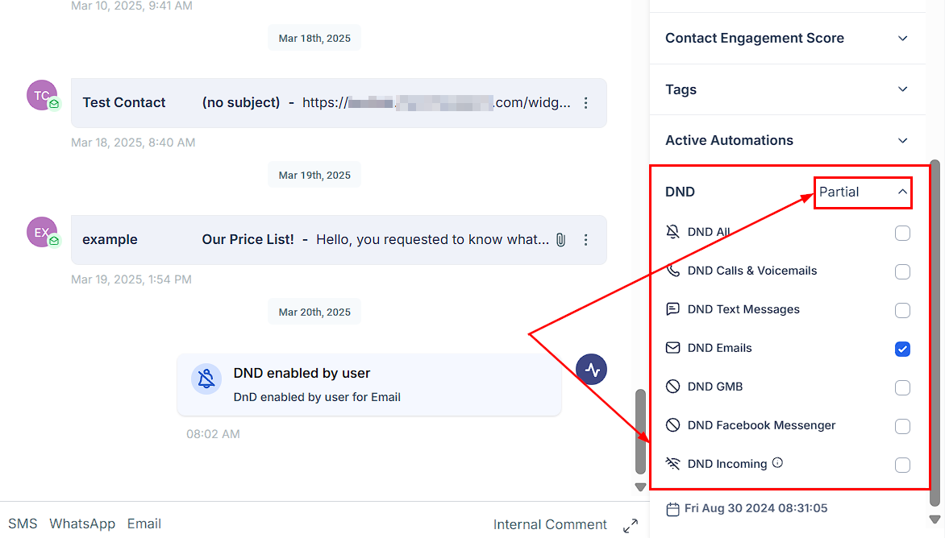This screenshot has width=945, height=538.
Task: Uncheck the DND Emails checkbox
Action: (x=902, y=349)
